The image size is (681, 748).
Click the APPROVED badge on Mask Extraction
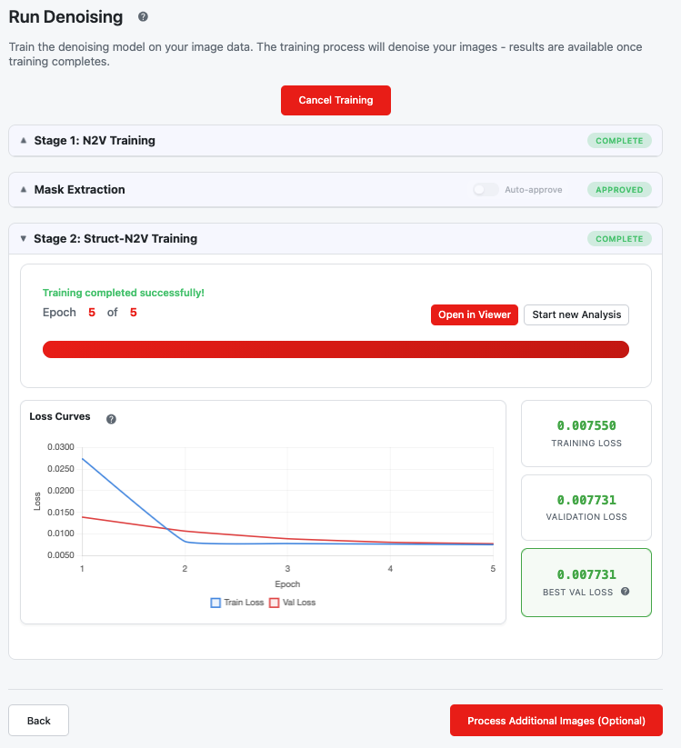pyautogui.click(x=619, y=190)
